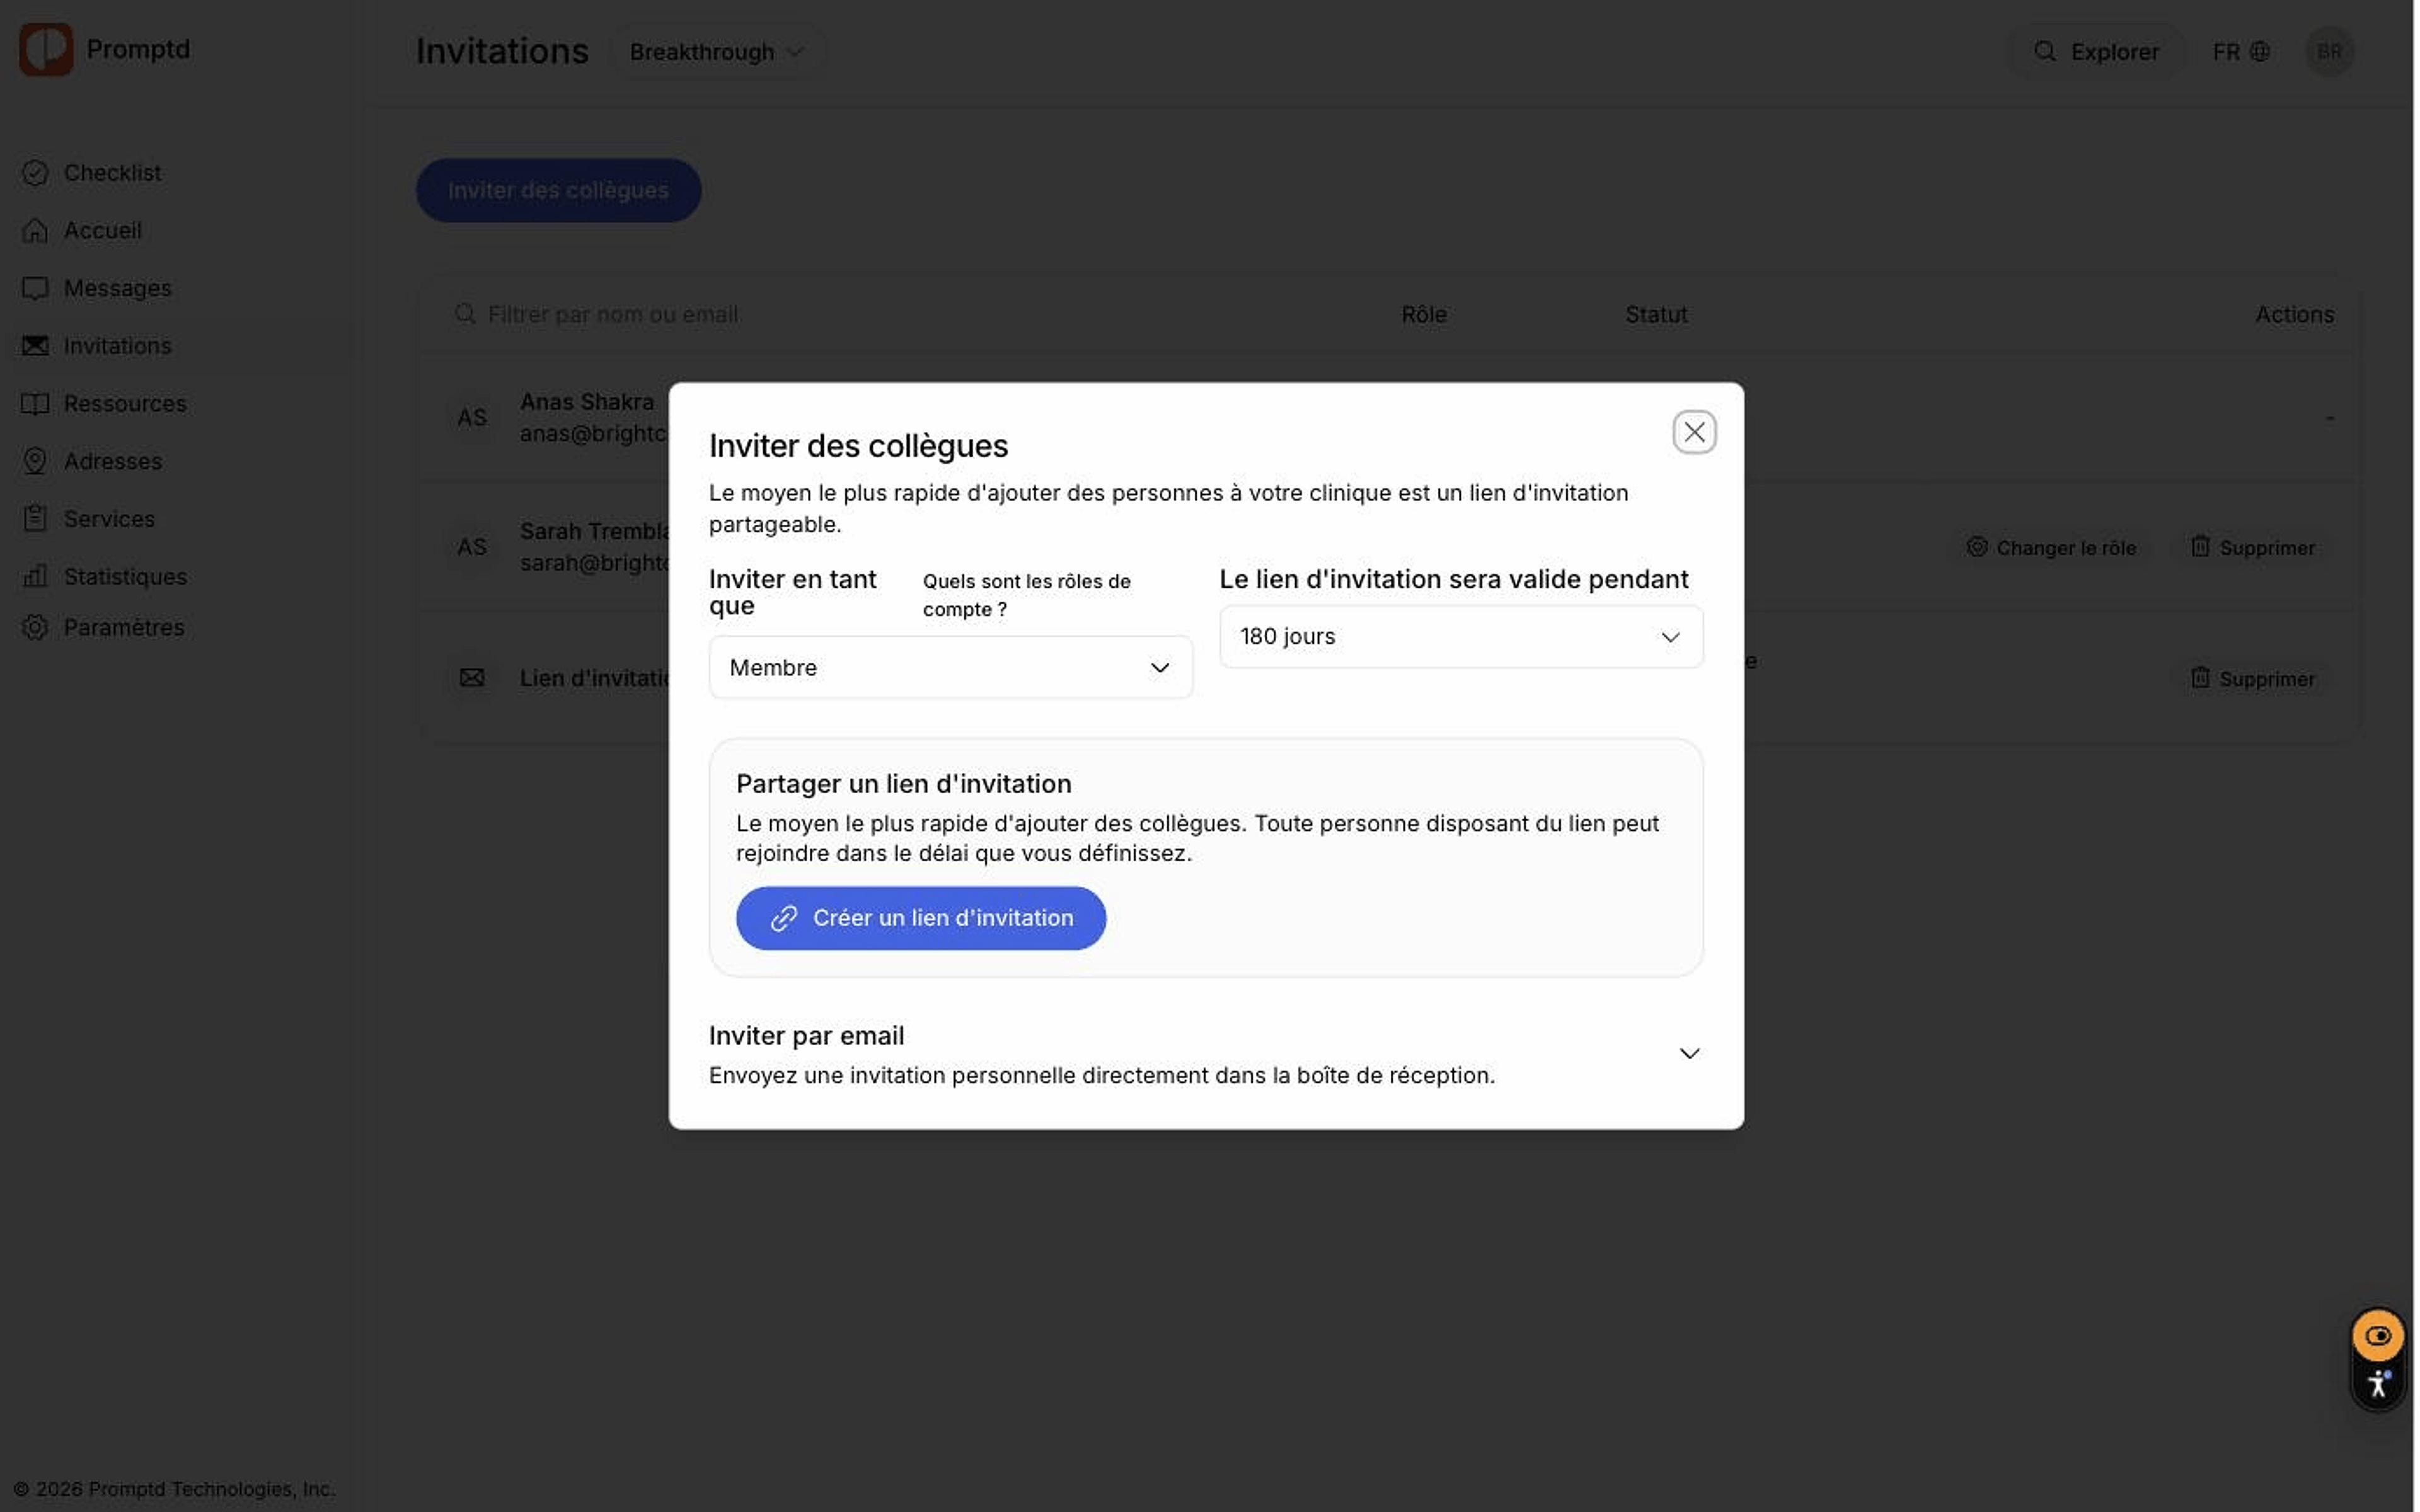Click the Checklist check-circle icon
Screen dimensions: 2420x1512
pyautogui.click(x=35, y=173)
